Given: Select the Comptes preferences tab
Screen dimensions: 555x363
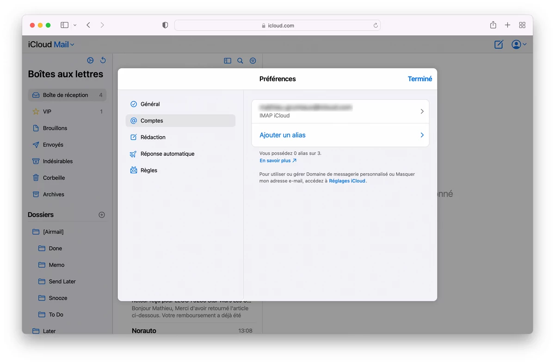Looking at the screenshot, I should 180,121.
